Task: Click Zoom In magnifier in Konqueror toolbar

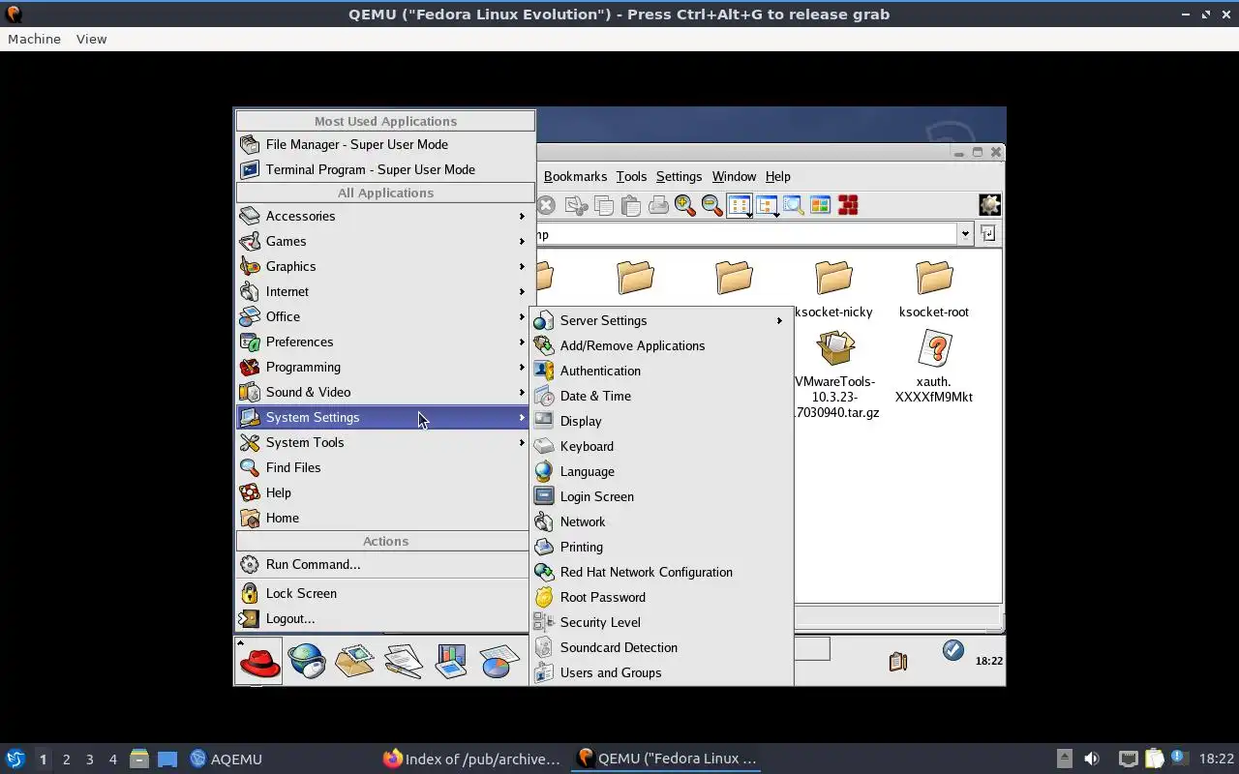Action: pos(685,205)
